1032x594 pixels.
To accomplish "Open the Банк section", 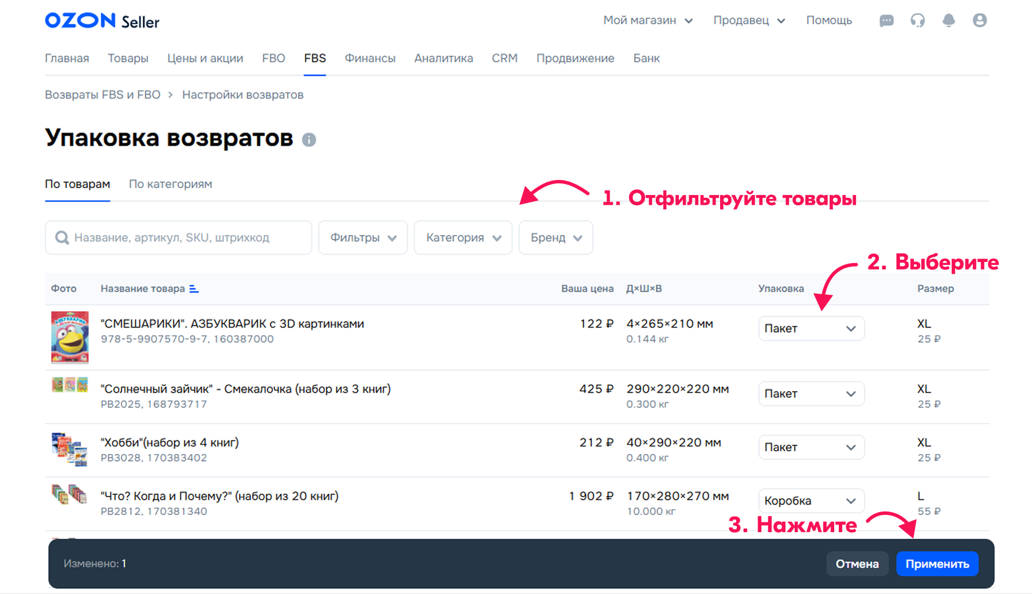I will point(646,58).
